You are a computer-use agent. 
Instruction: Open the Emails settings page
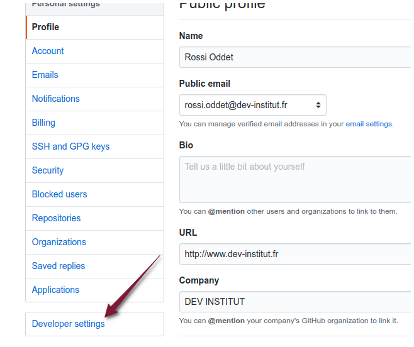45,75
